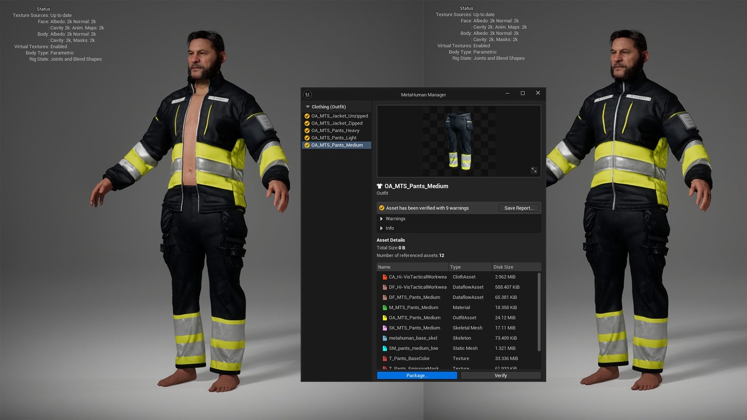747x420 pixels.
Task: Click the Material type cell
Action: 462,307
